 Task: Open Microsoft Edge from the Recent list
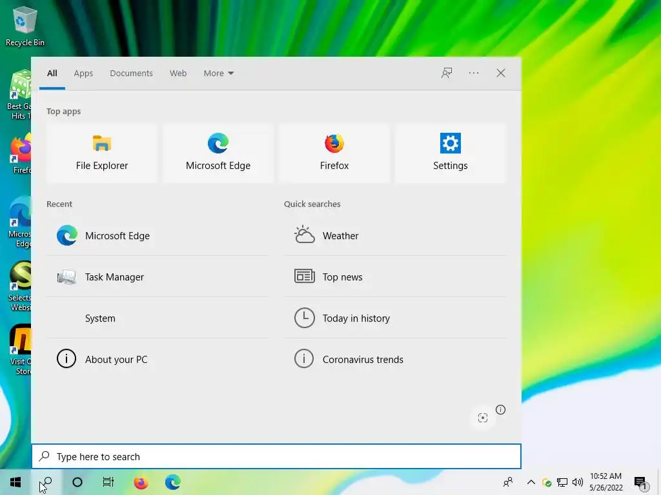pyautogui.click(x=158, y=236)
